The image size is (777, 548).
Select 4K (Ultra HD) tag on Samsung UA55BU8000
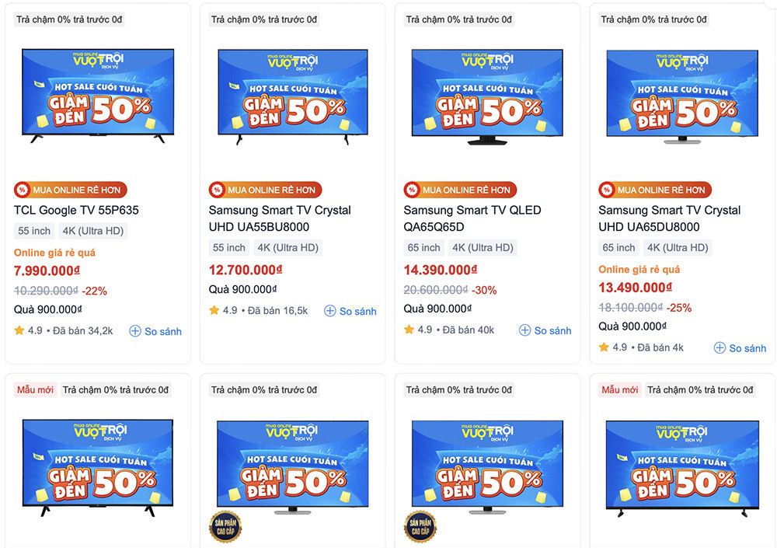[288, 248]
